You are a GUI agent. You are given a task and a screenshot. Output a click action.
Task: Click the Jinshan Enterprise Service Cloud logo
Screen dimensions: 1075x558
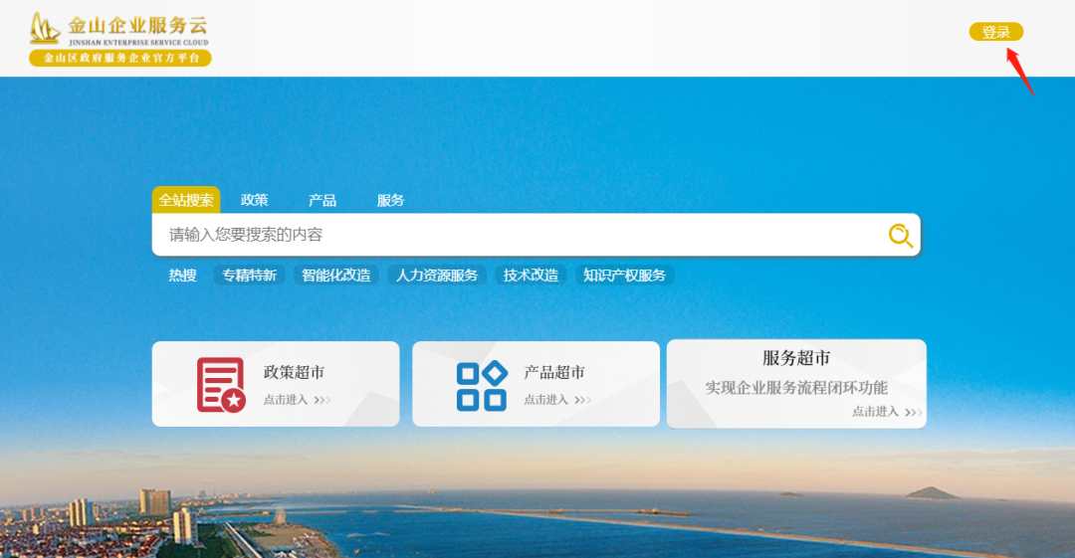119,28
